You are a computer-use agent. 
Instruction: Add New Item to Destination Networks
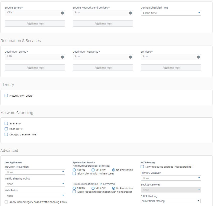(x=103, y=68)
